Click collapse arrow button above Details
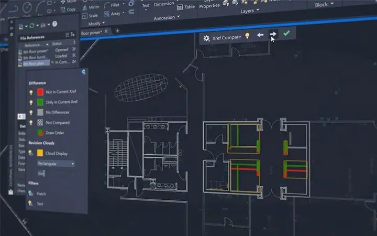The height and width of the screenshot is (236, 377). tap(21, 116)
